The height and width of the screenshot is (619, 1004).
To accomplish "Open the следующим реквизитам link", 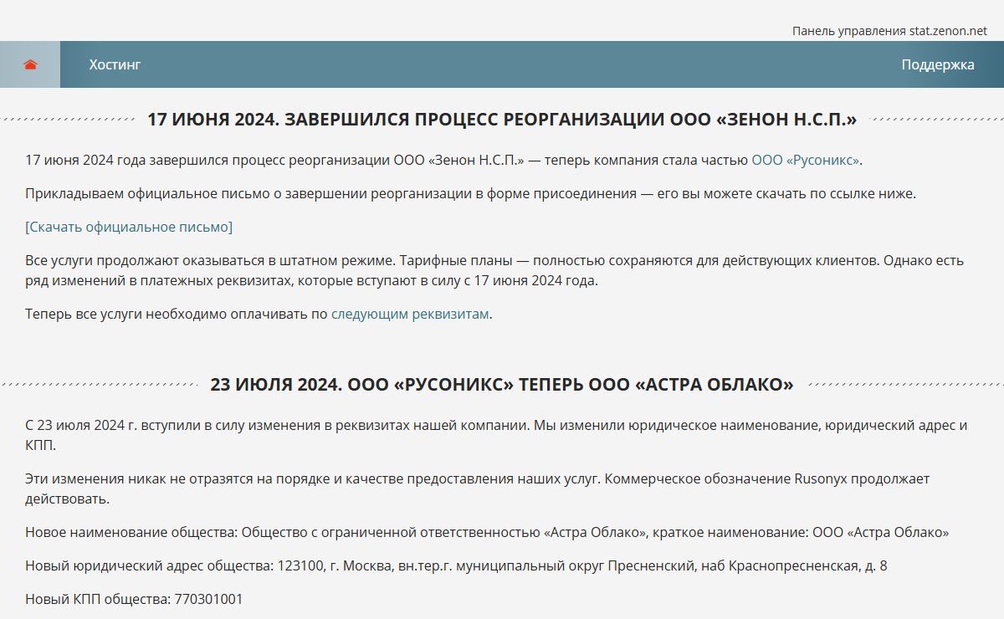I will coord(410,315).
